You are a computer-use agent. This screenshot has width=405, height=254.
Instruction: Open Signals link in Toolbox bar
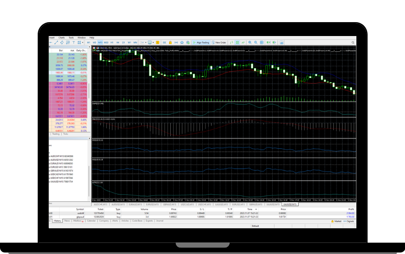(x=349, y=221)
